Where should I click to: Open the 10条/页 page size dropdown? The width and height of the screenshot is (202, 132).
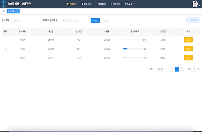click(x=161, y=69)
